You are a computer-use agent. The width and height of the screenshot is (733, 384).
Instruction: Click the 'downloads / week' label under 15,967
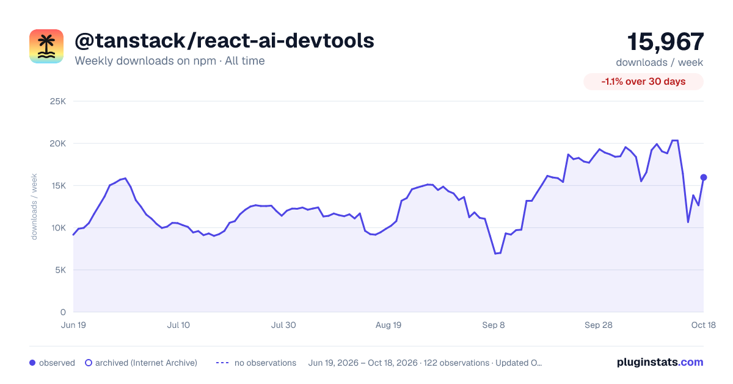(660, 62)
